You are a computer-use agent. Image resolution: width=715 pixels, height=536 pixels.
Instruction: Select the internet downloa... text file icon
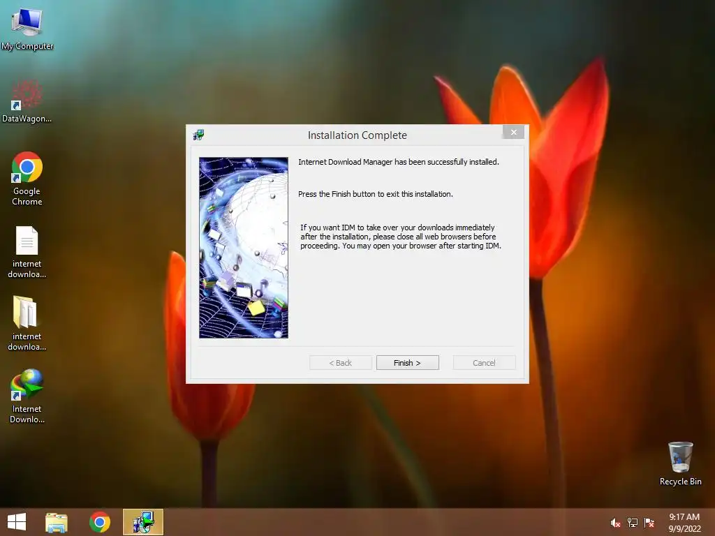pyautogui.click(x=27, y=252)
